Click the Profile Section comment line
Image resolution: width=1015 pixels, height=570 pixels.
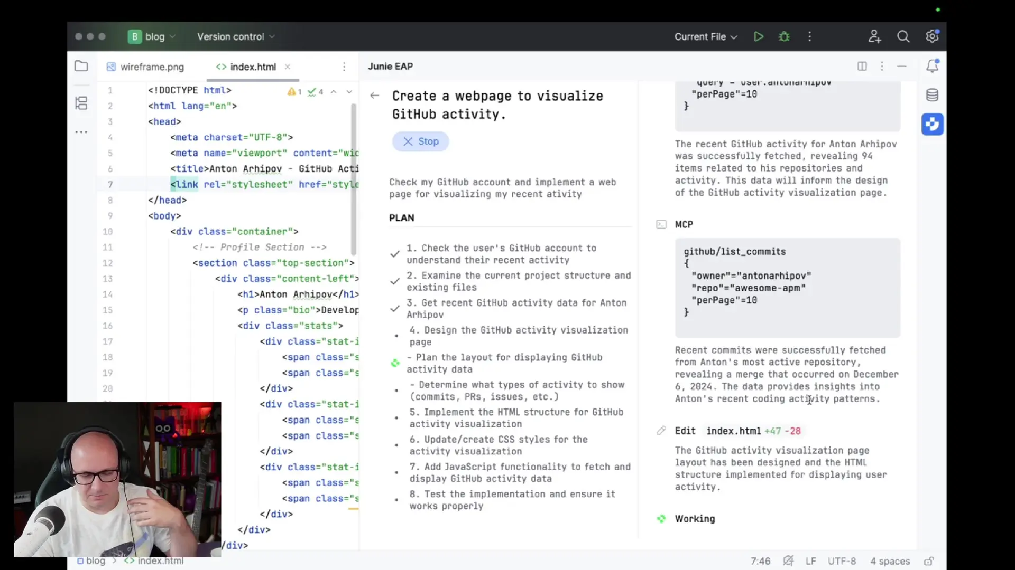coord(260,247)
